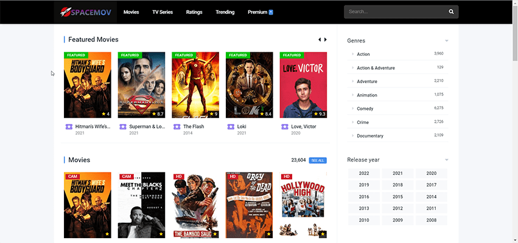Open the Ratings menu
518x243 pixels.
(194, 12)
